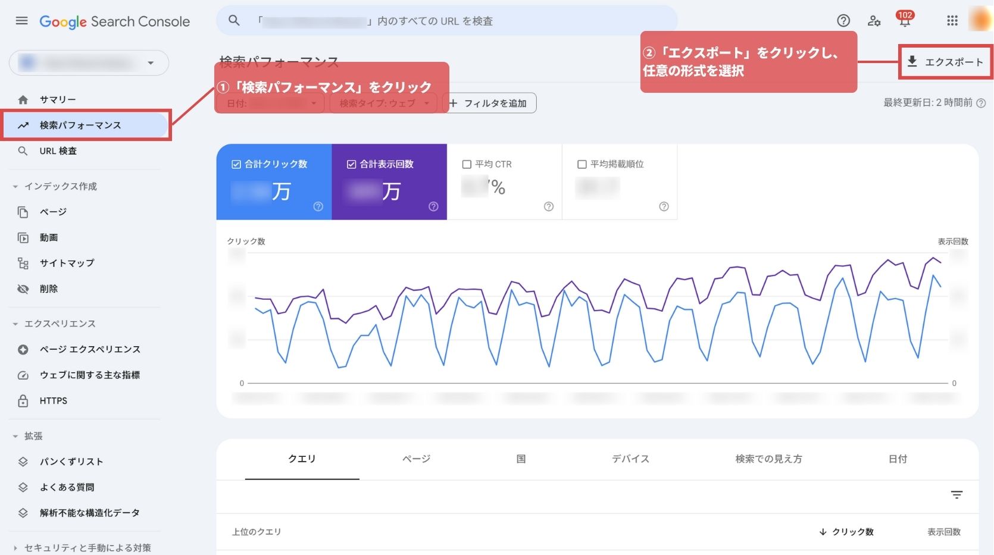Switch to the 国 tab
The height and width of the screenshot is (555, 994).
tap(521, 459)
